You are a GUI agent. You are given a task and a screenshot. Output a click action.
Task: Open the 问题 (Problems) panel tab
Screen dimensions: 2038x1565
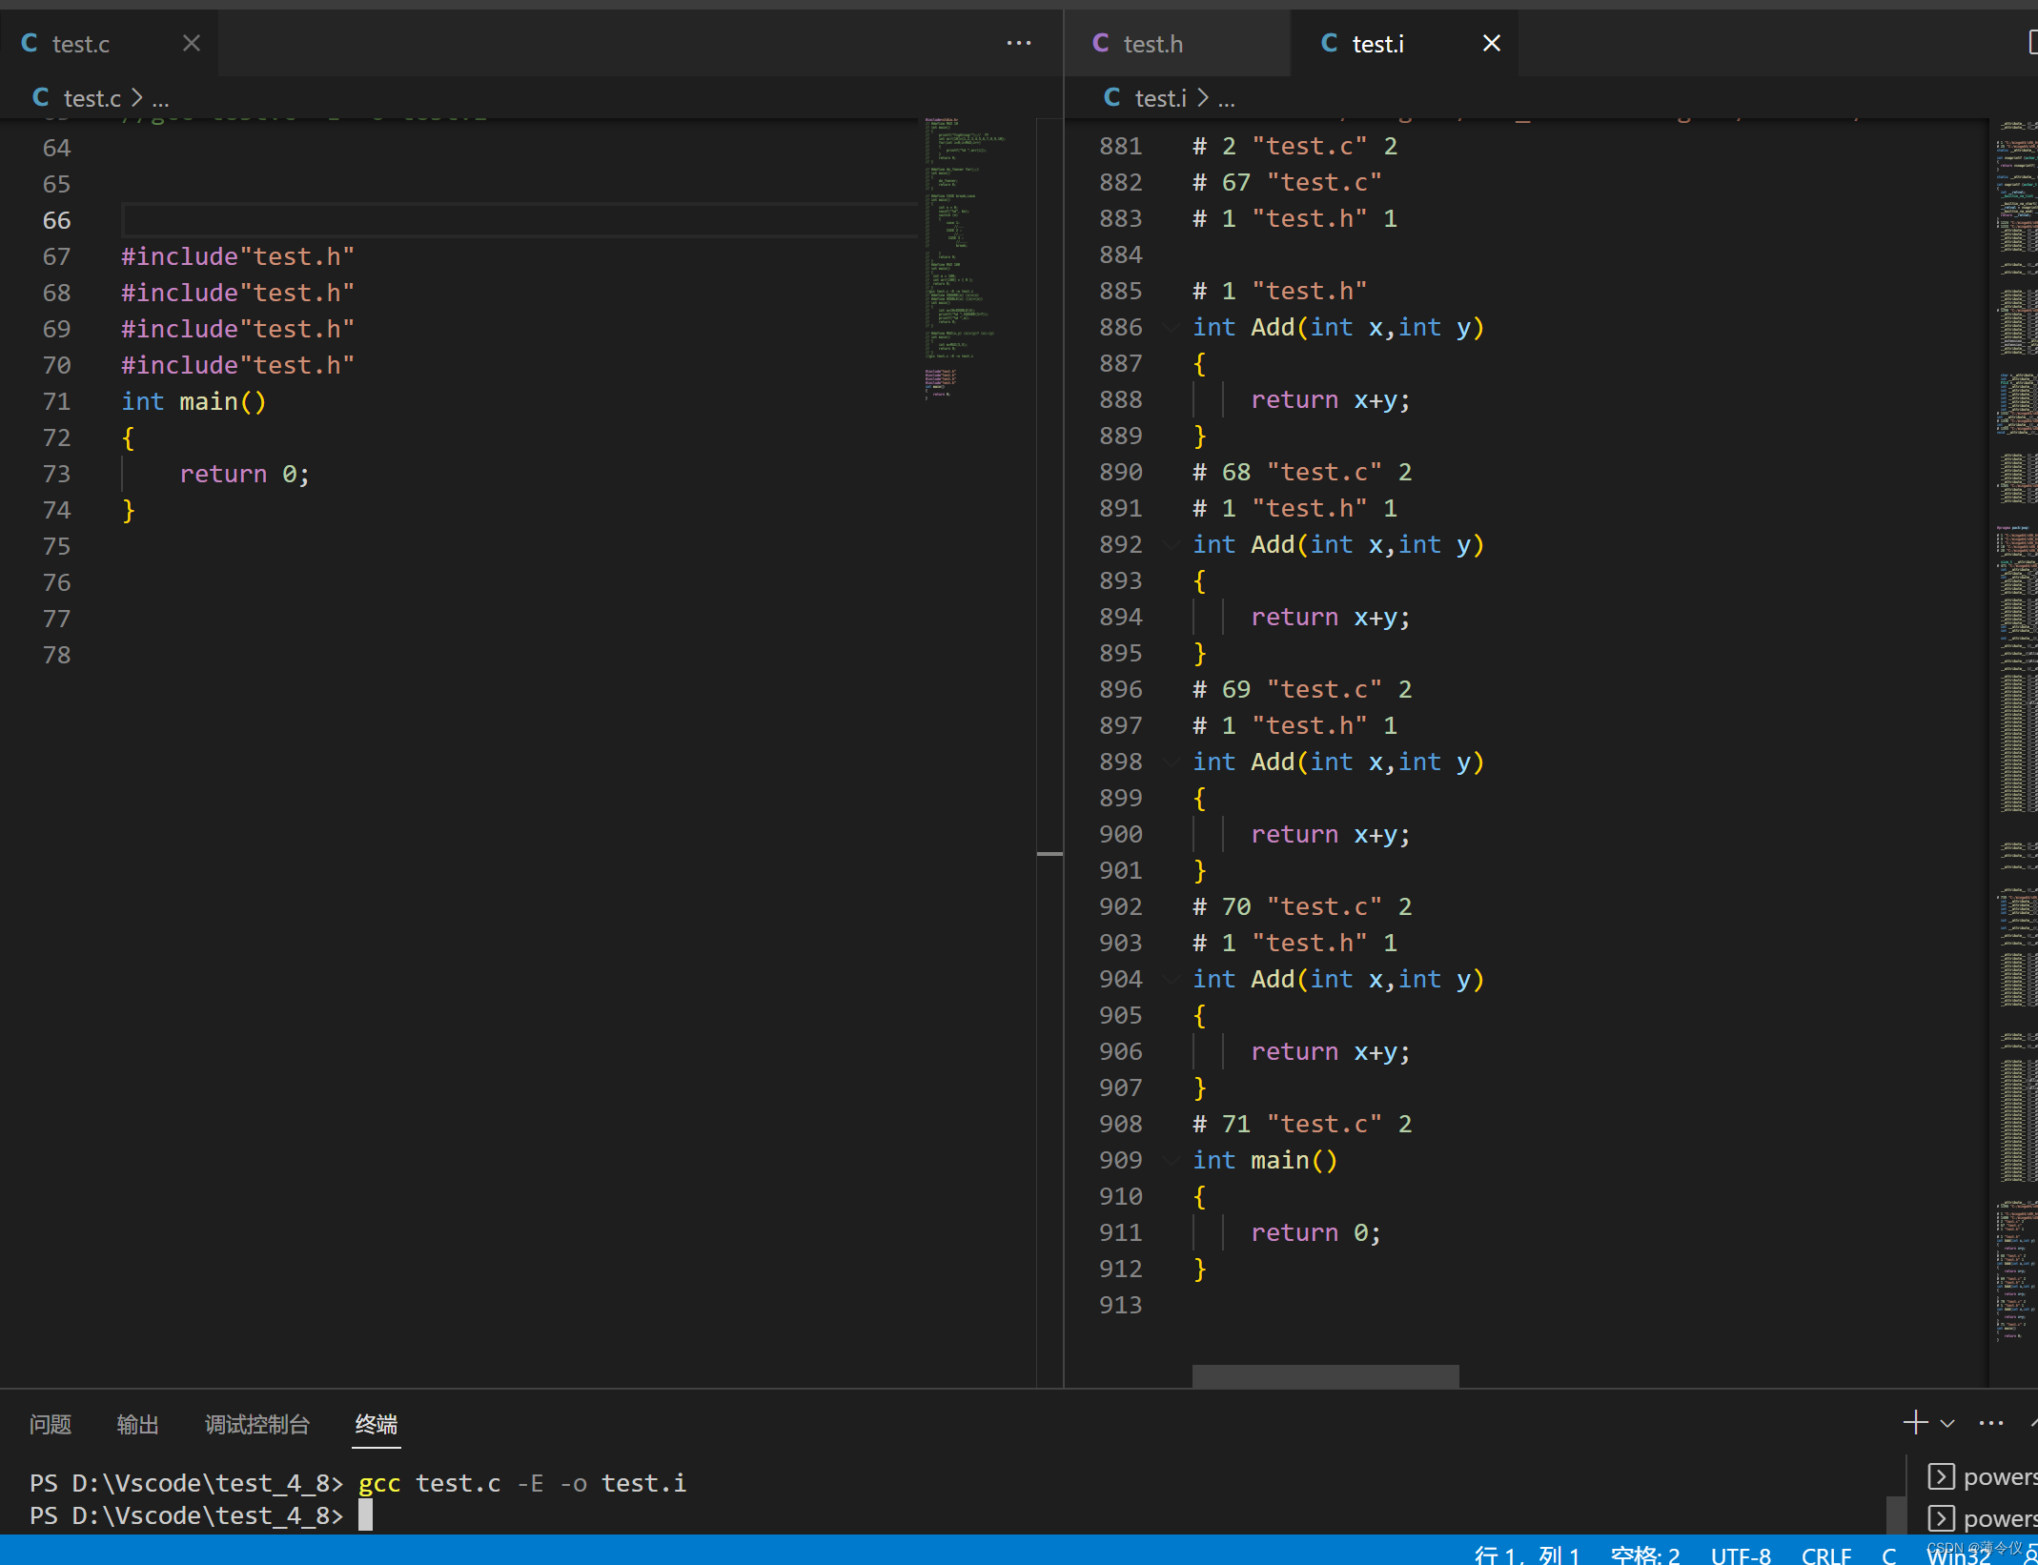(51, 1424)
